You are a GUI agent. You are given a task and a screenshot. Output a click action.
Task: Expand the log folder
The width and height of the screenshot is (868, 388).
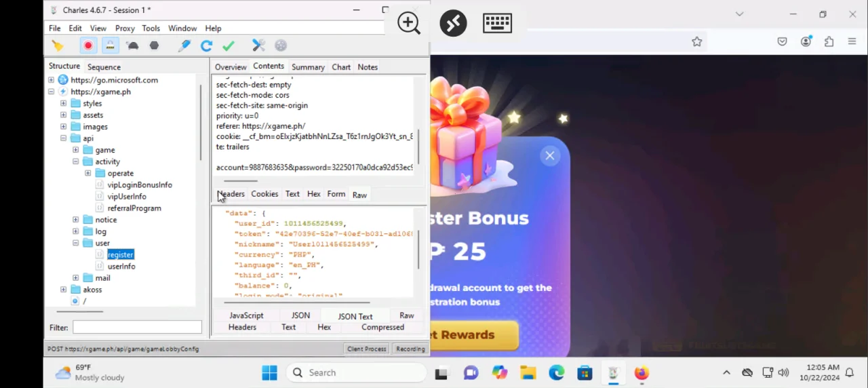click(x=75, y=231)
